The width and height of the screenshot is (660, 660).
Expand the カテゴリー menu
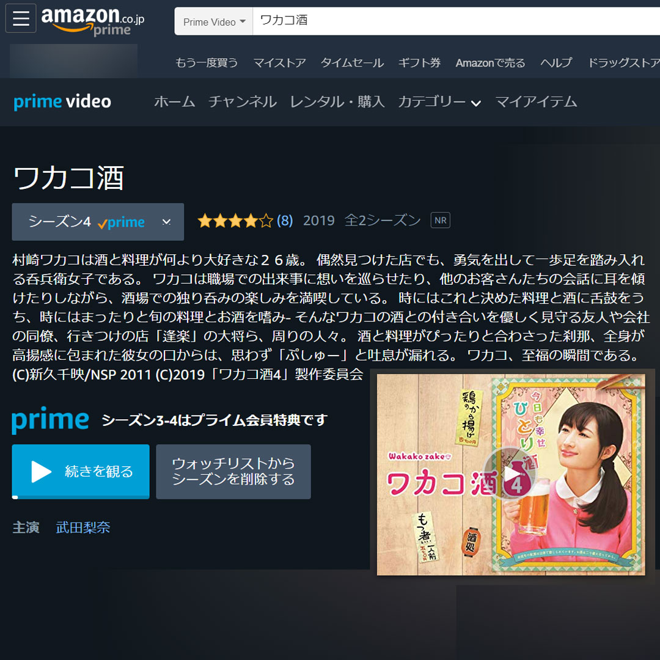pos(439,102)
